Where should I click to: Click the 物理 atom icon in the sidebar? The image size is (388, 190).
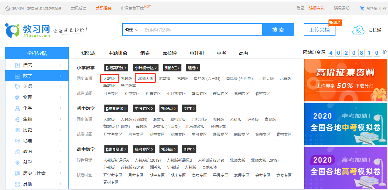(17, 97)
